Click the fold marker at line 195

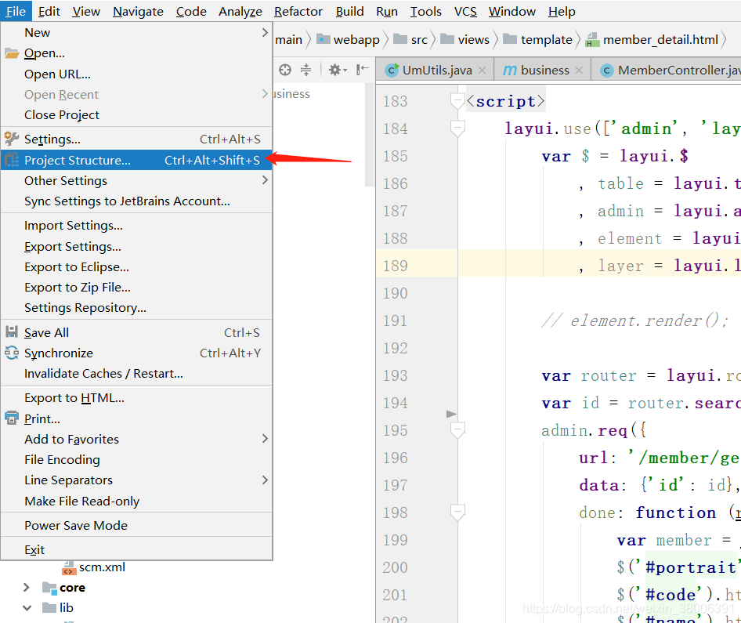click(x=457, y=430)
